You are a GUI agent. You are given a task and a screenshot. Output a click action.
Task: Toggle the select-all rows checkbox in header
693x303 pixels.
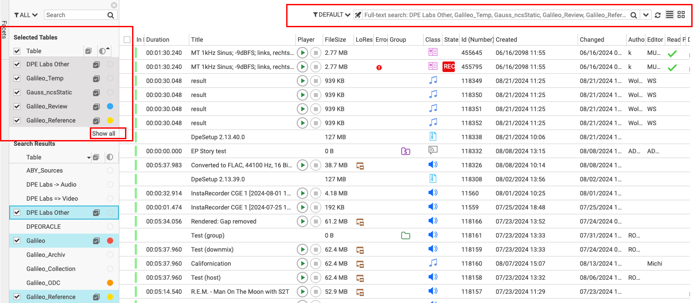(x=127, y=40)
